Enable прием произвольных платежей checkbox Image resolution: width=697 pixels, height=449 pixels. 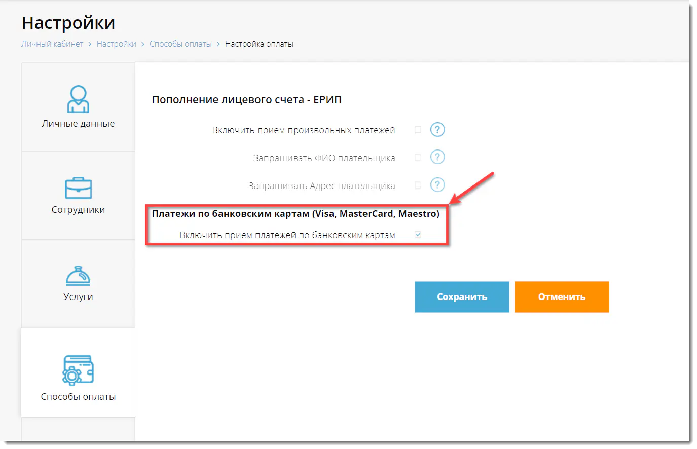click(418, 130)
